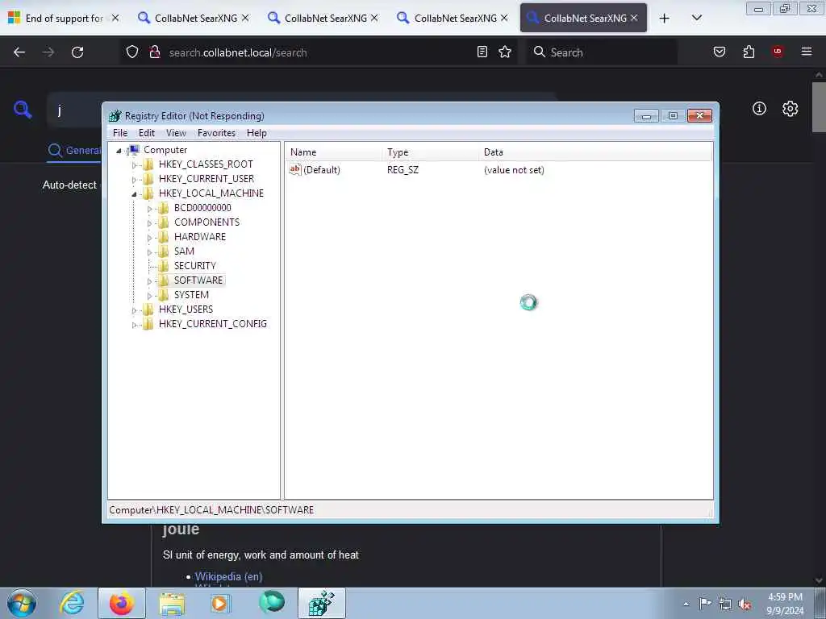Click the Registry Editor title bar icon
826x619 pixels.
point(115,116)
